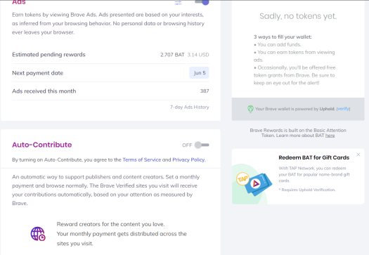Close the Redeem BAT for Gift Cards card
The height and width of the screenshot is (255, 369).
(x=358, y=155)
